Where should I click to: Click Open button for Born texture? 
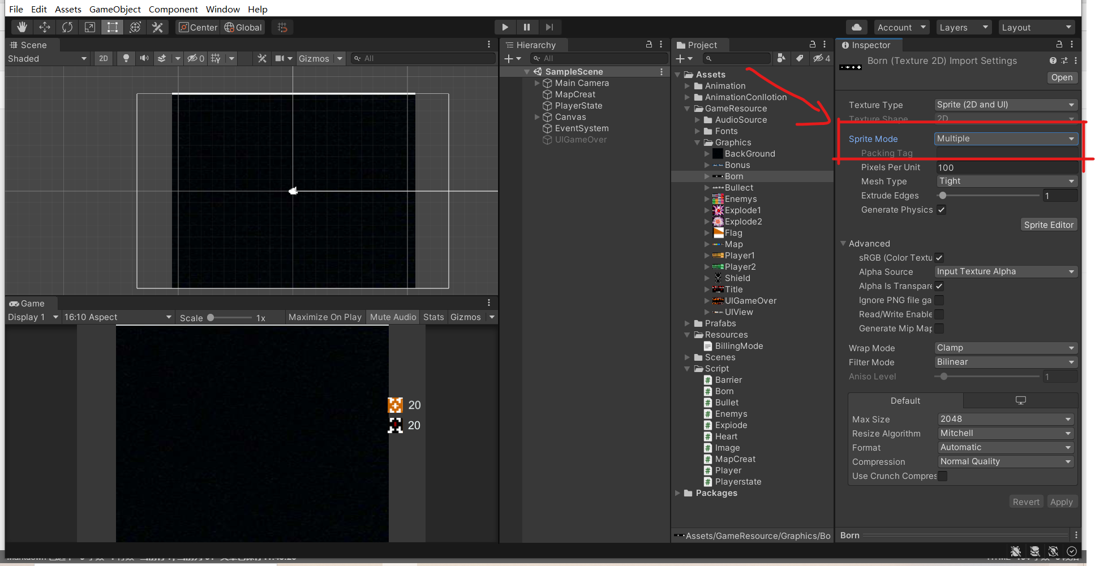coord(1062,77)
